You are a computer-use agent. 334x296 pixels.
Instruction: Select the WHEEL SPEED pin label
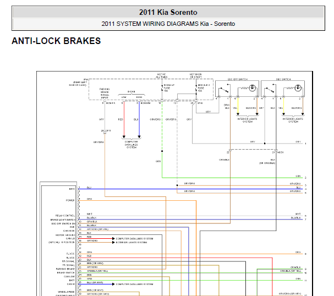tap(66, 292)
